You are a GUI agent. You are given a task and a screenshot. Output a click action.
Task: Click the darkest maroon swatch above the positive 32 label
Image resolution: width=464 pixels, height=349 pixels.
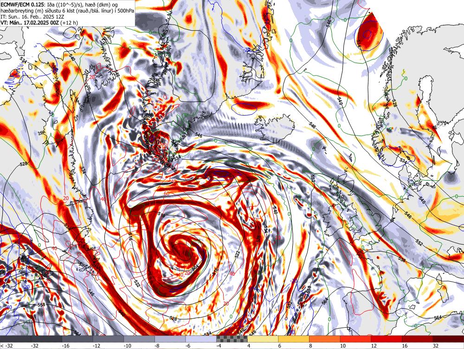[448, 339]
